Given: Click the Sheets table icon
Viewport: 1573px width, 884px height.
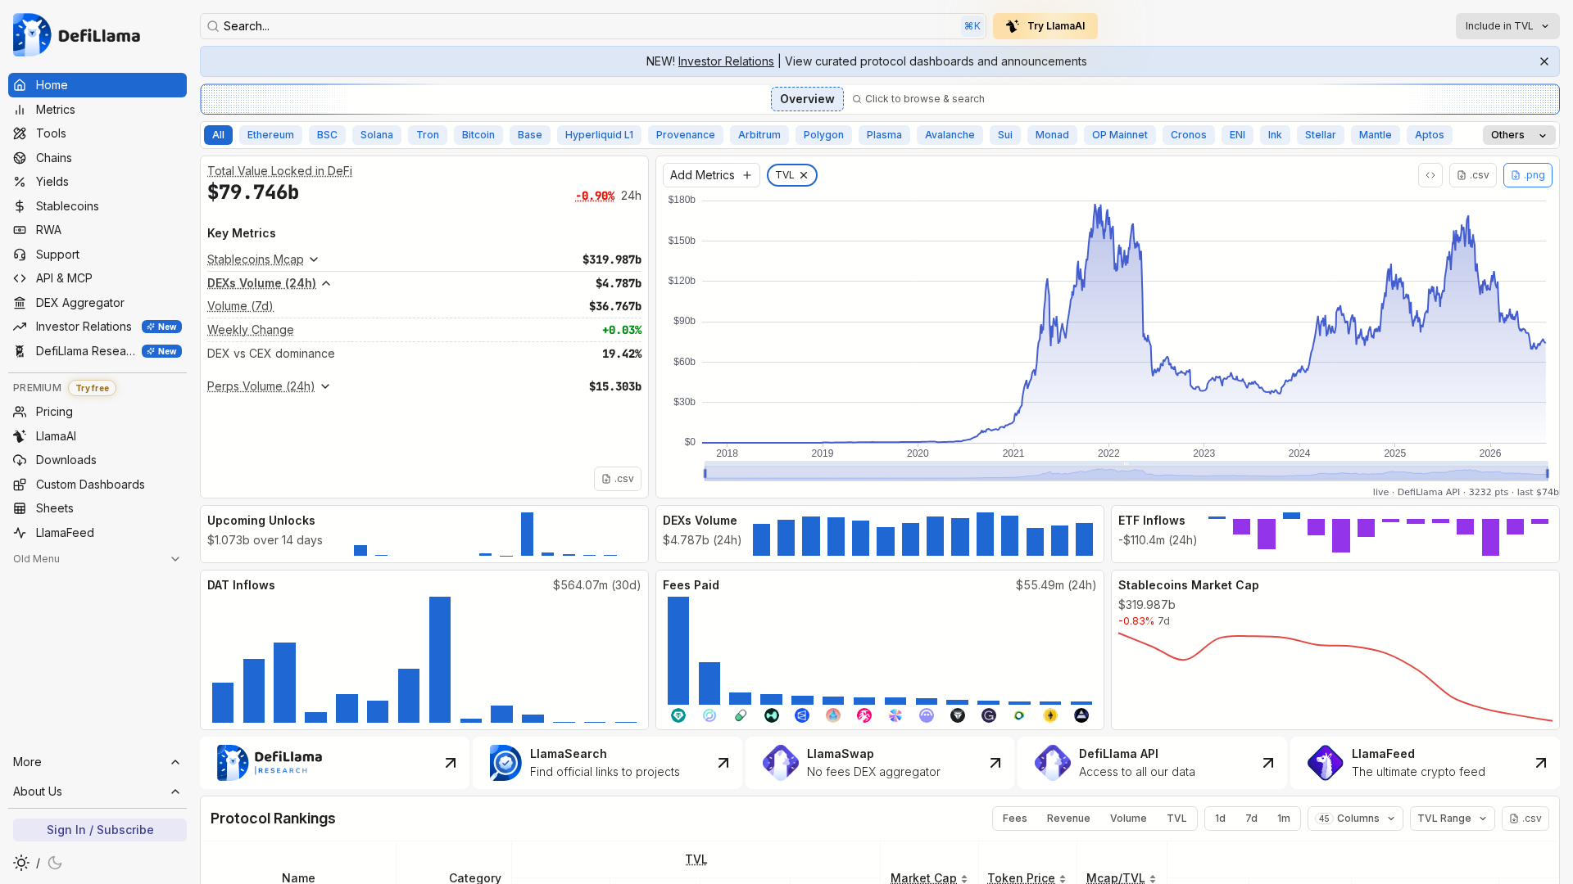Looking at the screenshot, I should point(20,508).
